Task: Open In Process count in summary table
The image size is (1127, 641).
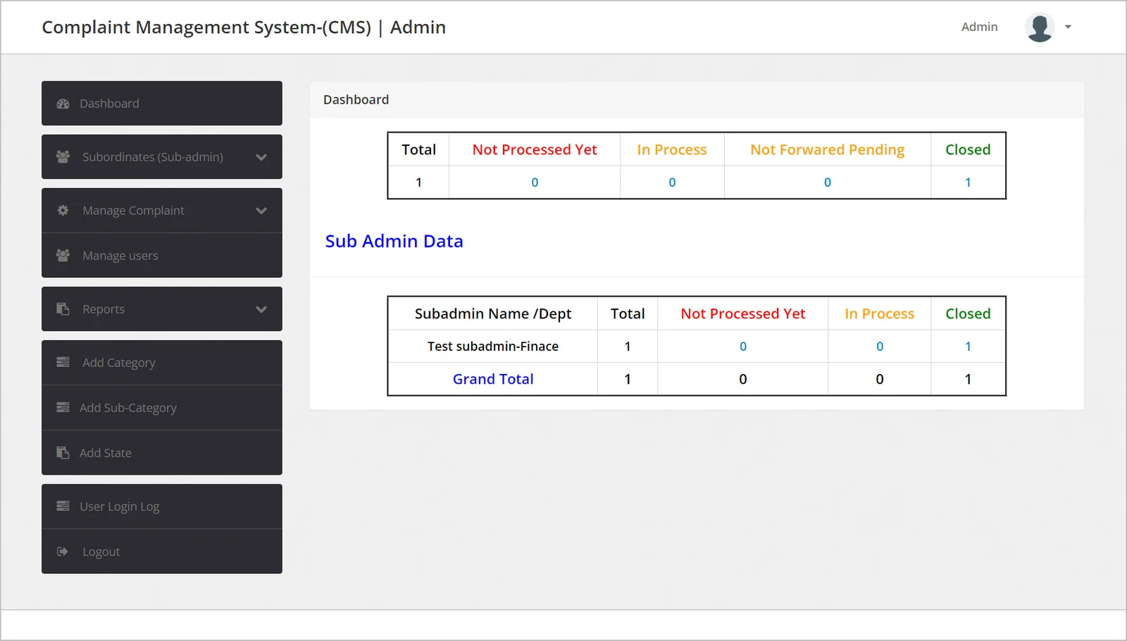Action: click(x=672, y=182)
